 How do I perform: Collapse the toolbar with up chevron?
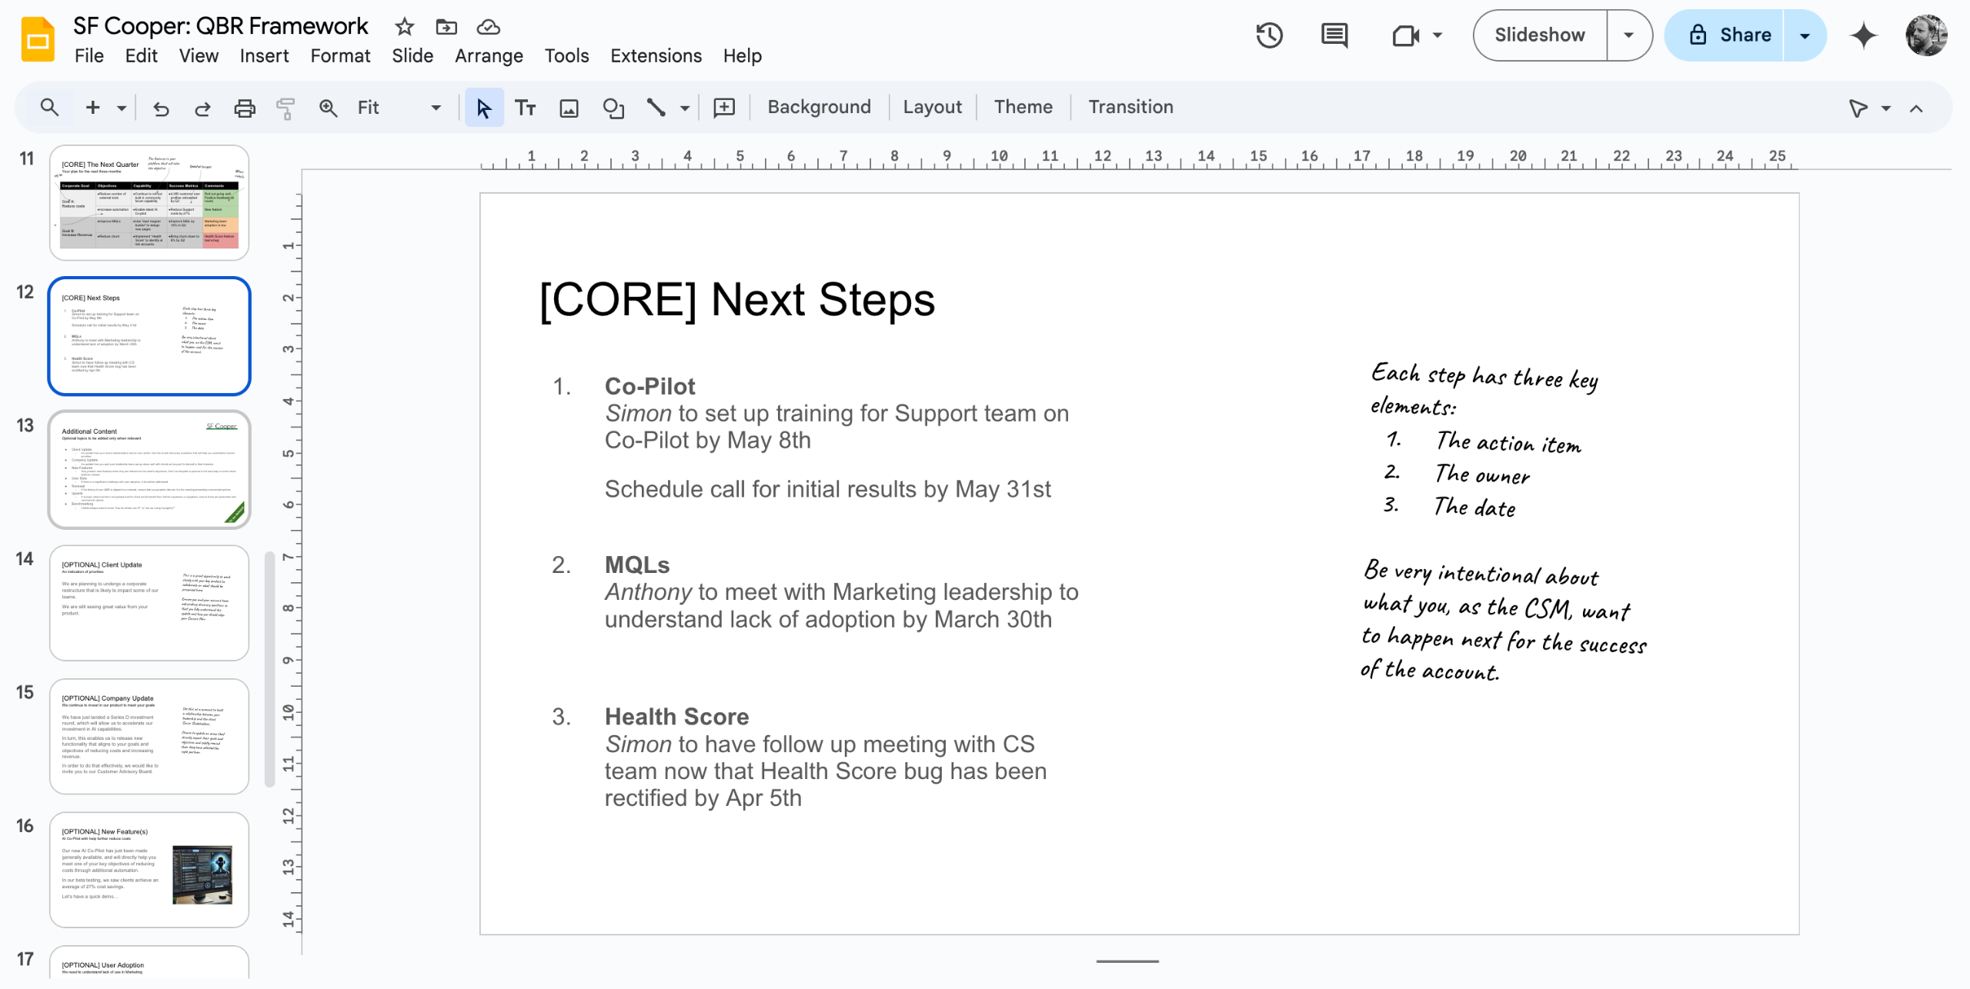[1916, 108]
